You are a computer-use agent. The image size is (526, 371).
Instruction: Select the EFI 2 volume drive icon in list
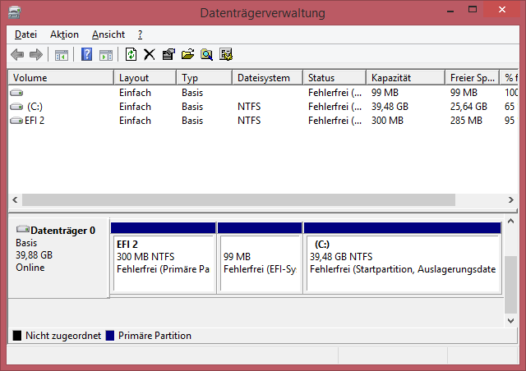[16, 121]
